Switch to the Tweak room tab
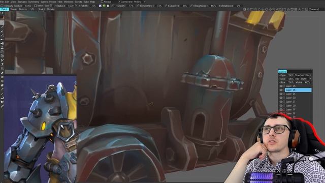 pos(14,9)
